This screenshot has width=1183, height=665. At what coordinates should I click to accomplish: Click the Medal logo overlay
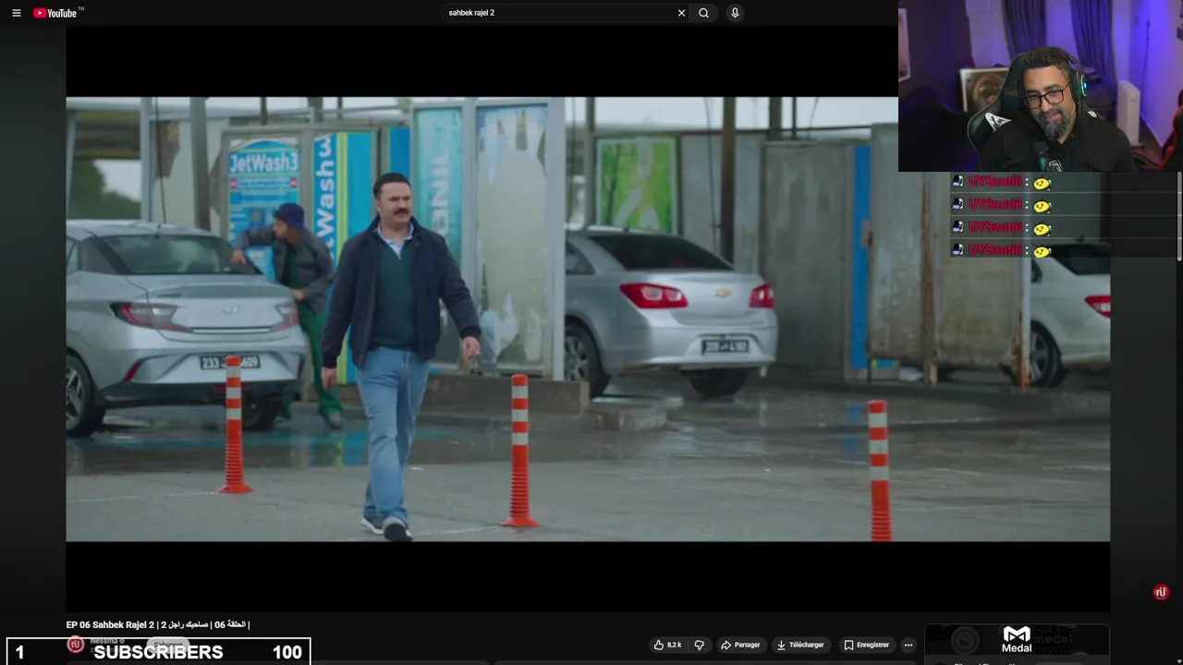(1017, 639)
